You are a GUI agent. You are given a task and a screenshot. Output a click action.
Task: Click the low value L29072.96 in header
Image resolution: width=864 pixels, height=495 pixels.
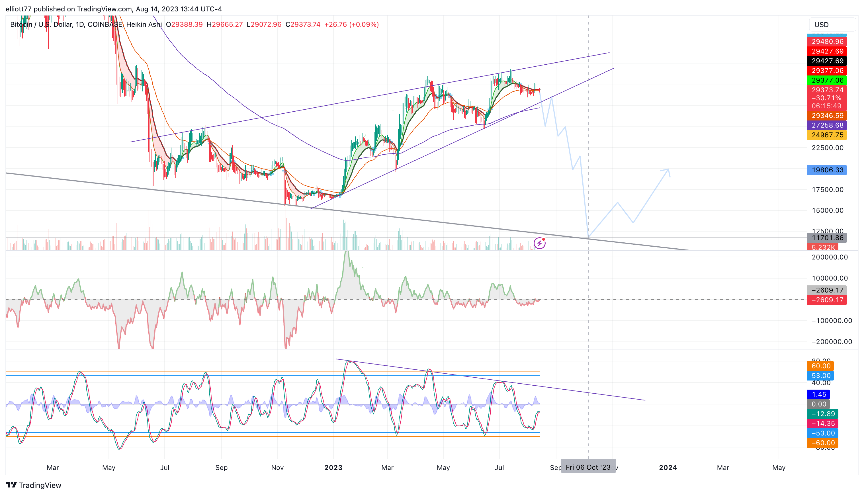pos(264,24)
